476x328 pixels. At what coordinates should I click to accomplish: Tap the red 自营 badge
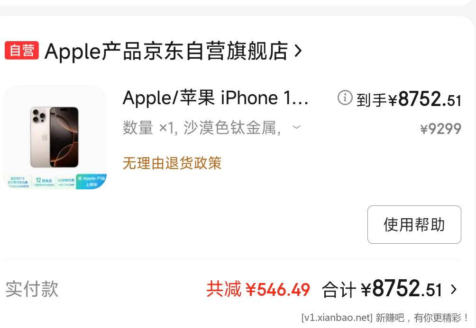(x=21, y=50)
